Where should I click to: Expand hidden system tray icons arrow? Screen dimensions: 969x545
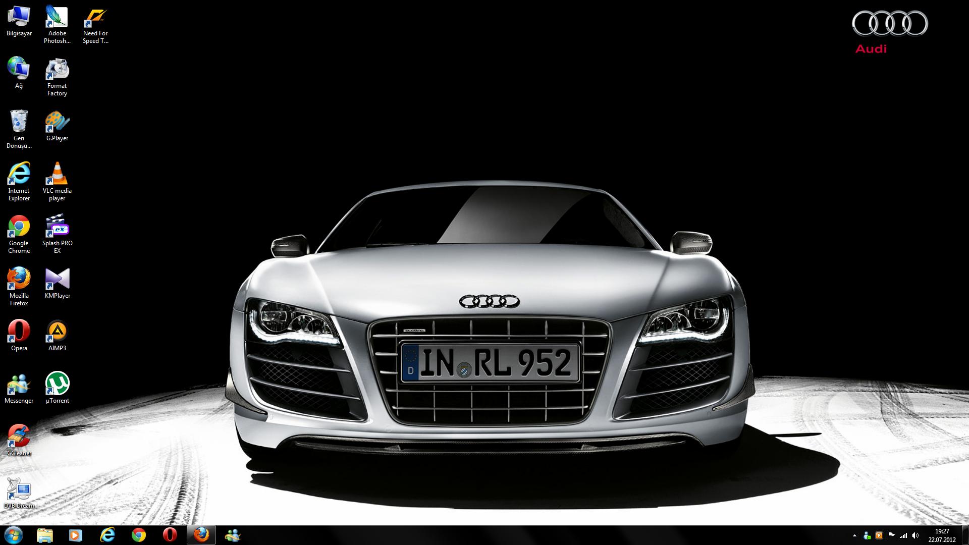point(854,535)
